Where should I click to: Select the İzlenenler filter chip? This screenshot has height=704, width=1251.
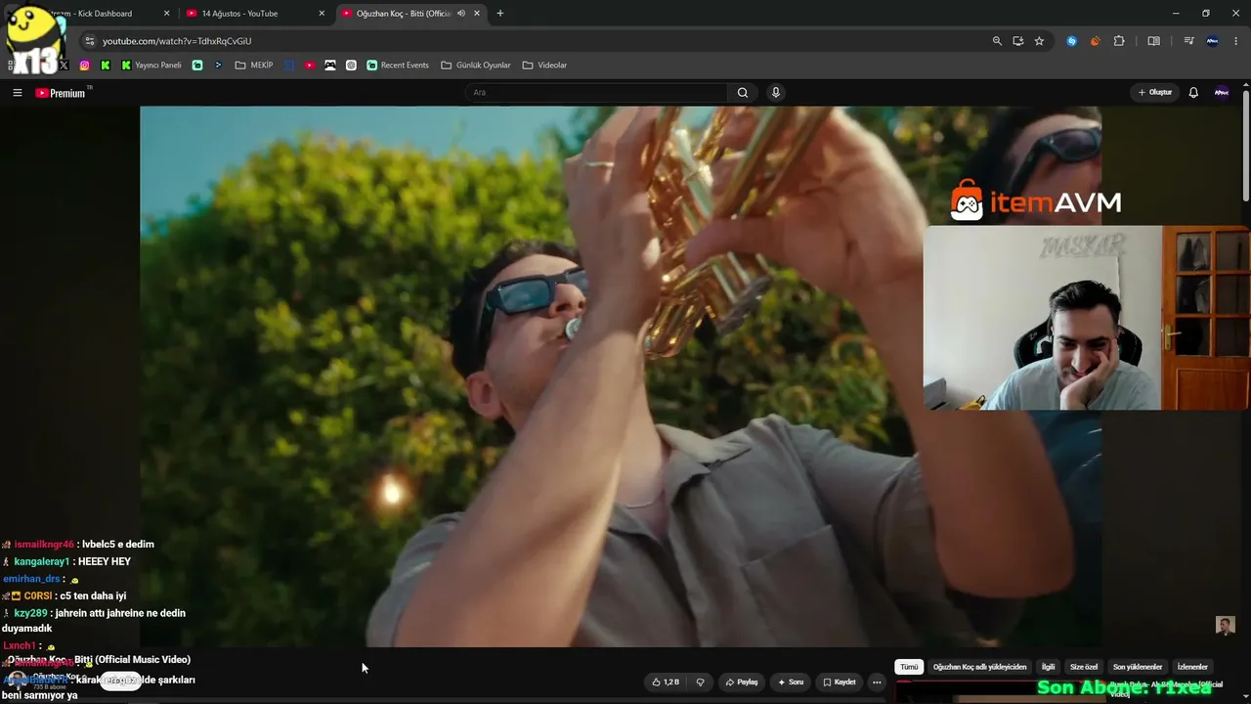click(x=1192, y=667)
